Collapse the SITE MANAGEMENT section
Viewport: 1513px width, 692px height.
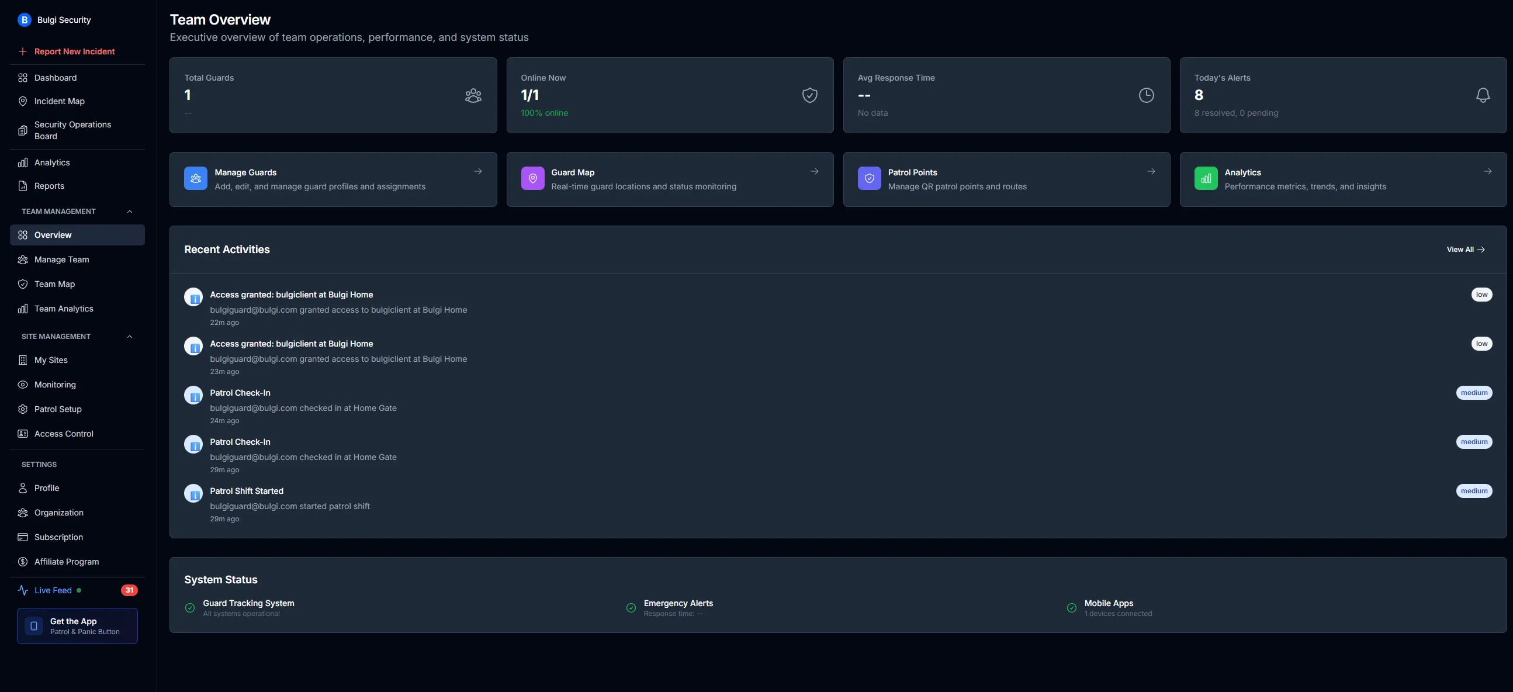(x=129, y=337)
